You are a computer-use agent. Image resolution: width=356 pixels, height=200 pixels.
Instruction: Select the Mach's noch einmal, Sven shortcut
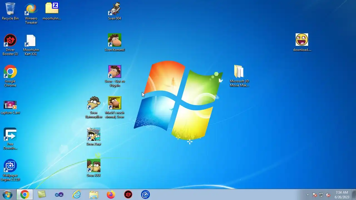tap(115, 107)
